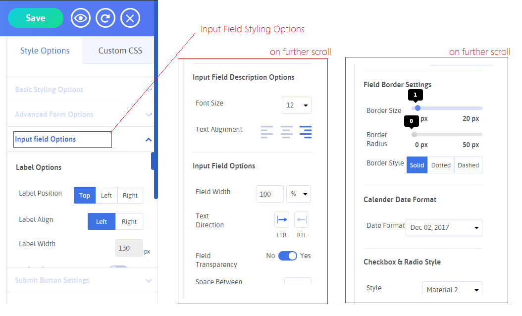Set Border Style to Dotted
The width and height of the screenshot is (522, 316).
click(441, 165)
